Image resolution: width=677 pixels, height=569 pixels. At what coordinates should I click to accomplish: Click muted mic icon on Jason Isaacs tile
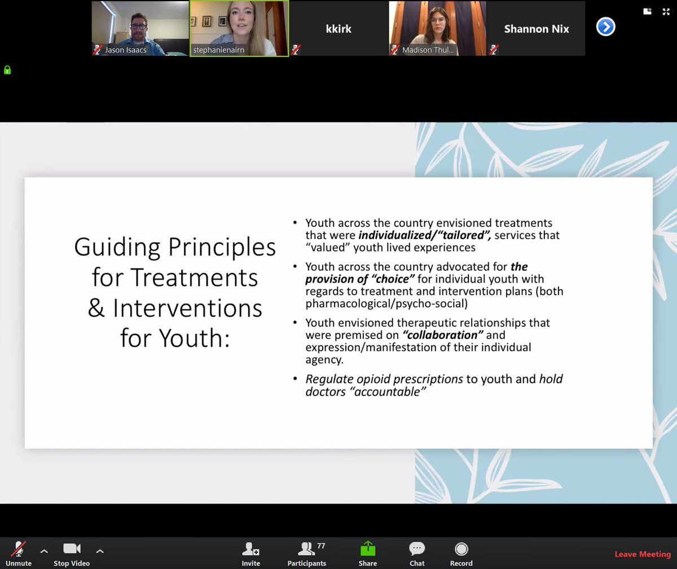point(98,50)
